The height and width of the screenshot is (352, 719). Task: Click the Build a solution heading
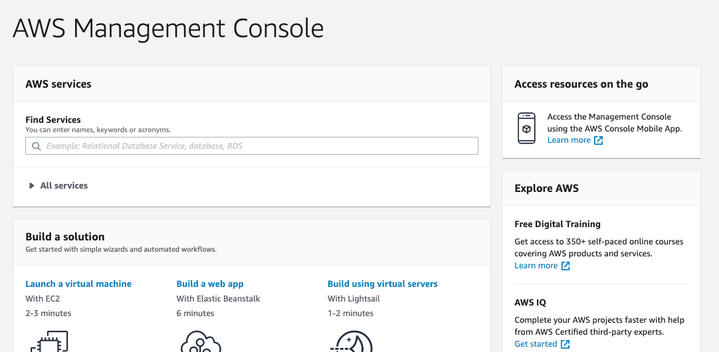coord(65,236)
